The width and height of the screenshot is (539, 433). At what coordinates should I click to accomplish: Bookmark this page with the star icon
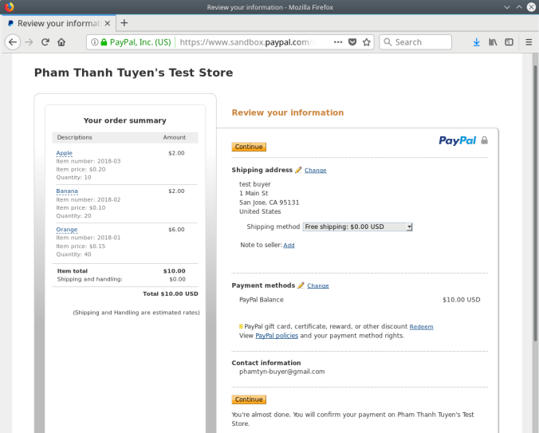tap(367, 42)
